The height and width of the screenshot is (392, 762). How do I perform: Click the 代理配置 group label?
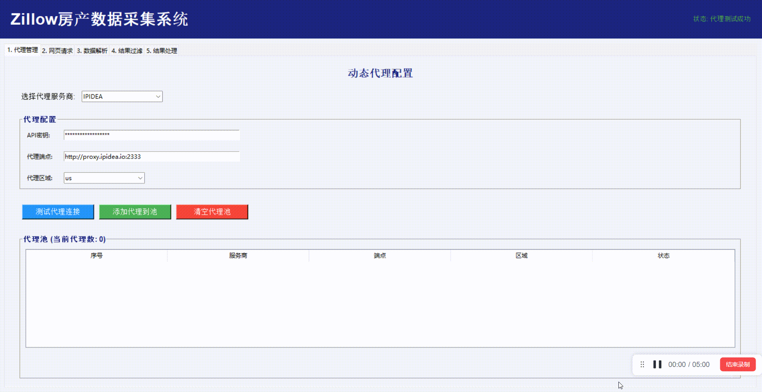(40, 119)
